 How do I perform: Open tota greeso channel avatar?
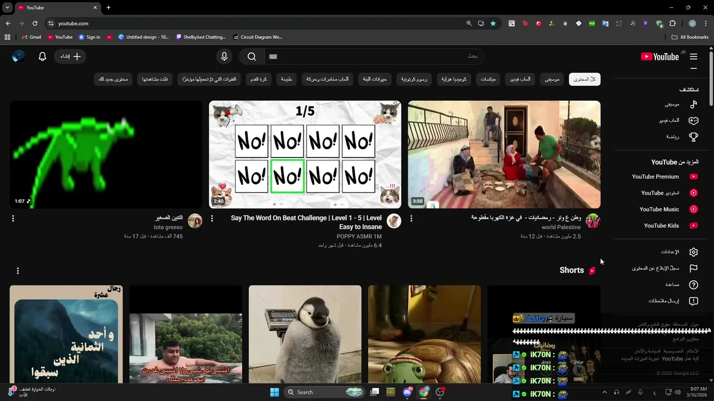[195, 221]
